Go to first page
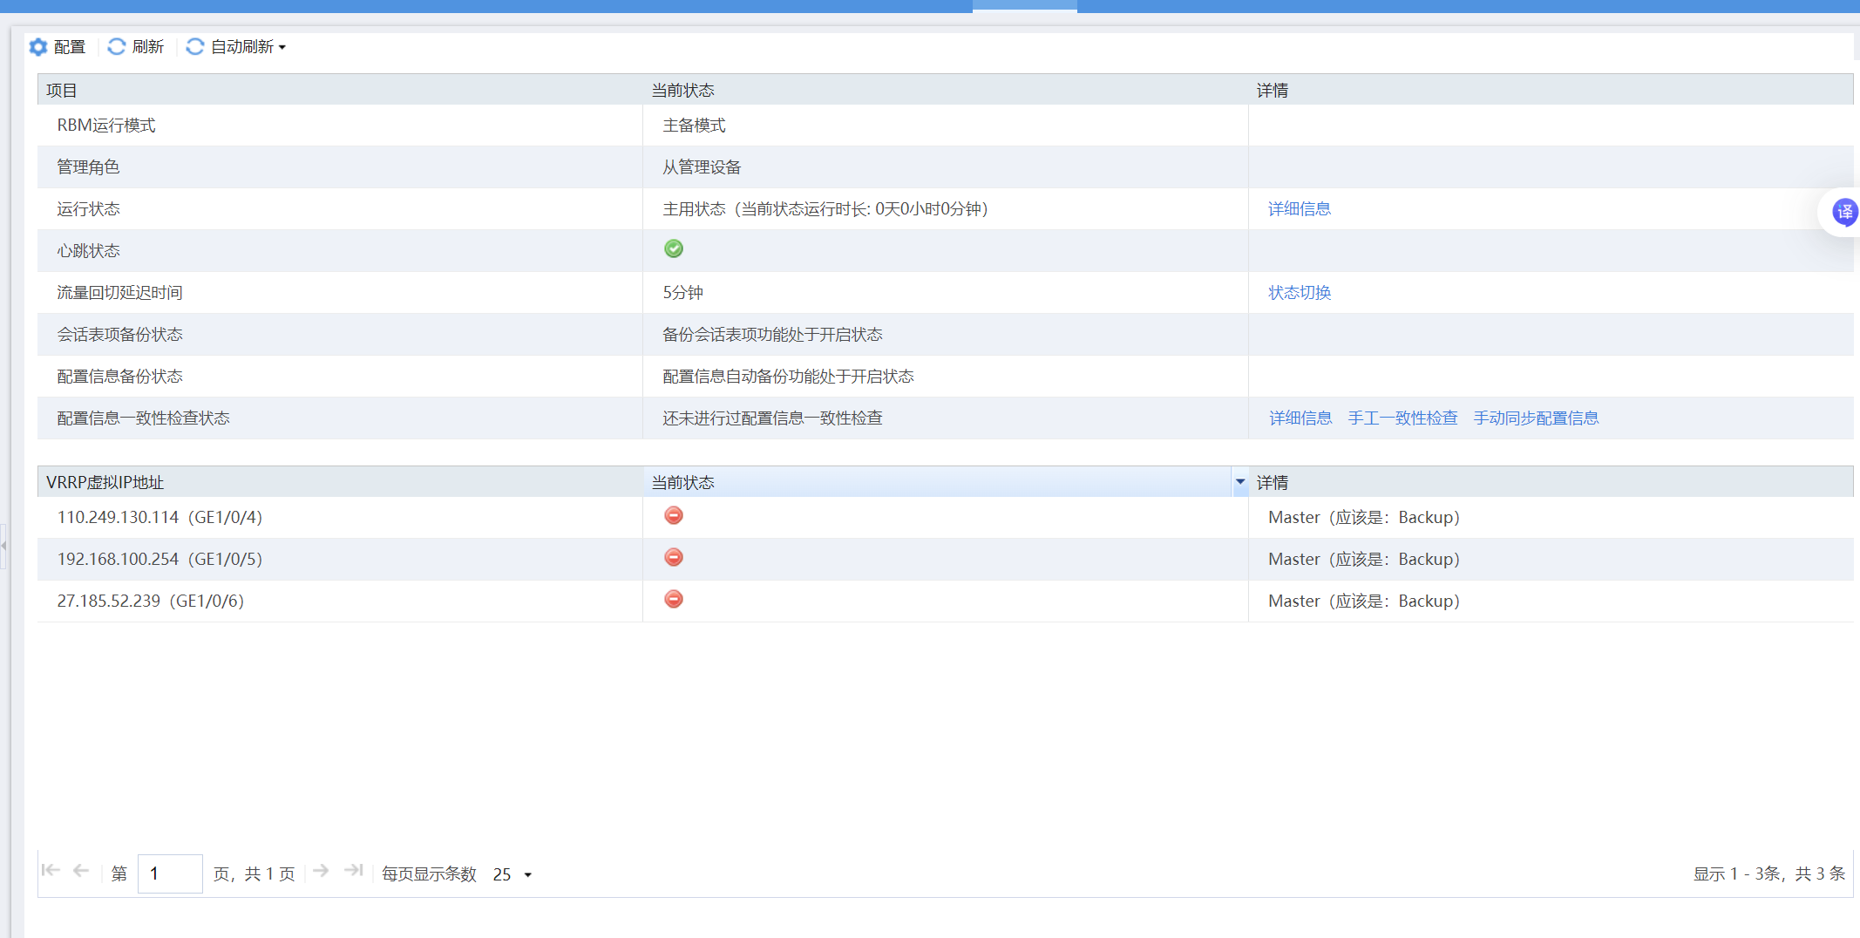 [51, 871]
